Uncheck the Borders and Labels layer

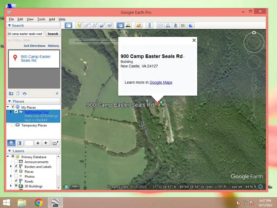click(x=16, y=166)
